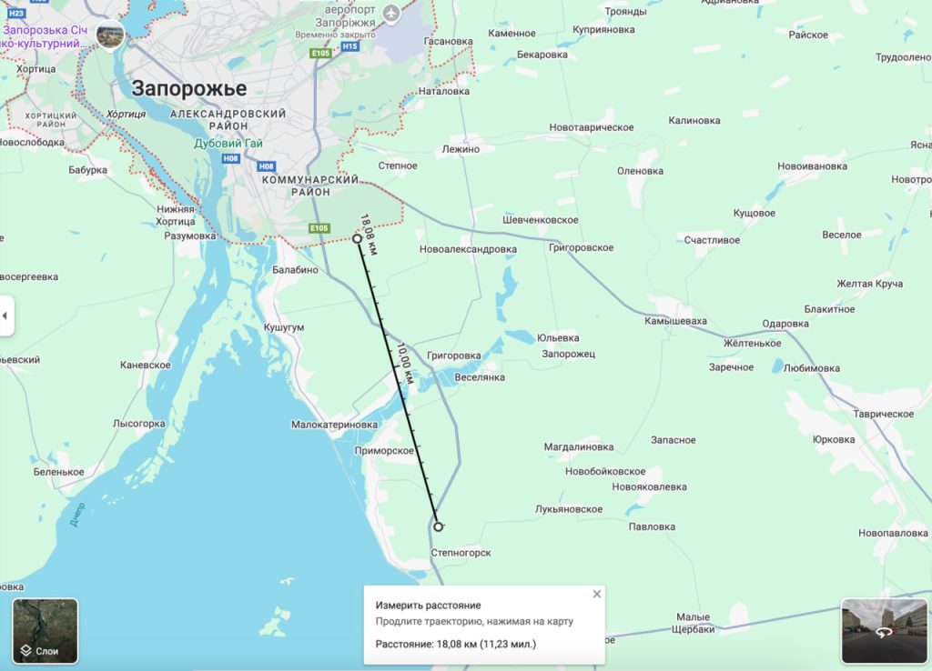Select the measurement end point near Степногорск
The width and height of the screenshot is (932, 671).
click(438, 526)
